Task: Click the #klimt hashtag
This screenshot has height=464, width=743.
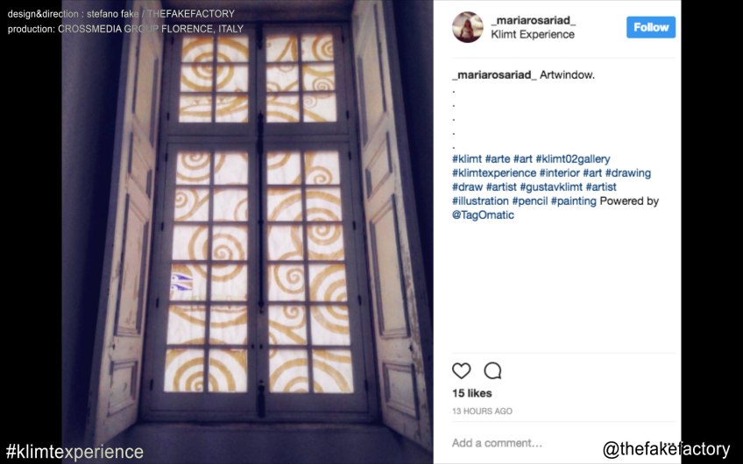Action: [x=467, y=159]
